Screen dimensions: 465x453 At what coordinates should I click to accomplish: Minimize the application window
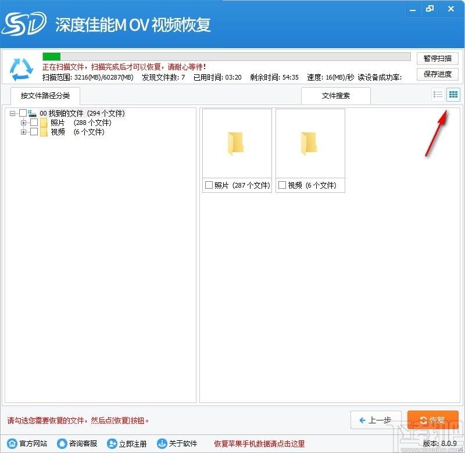point(413,9)
